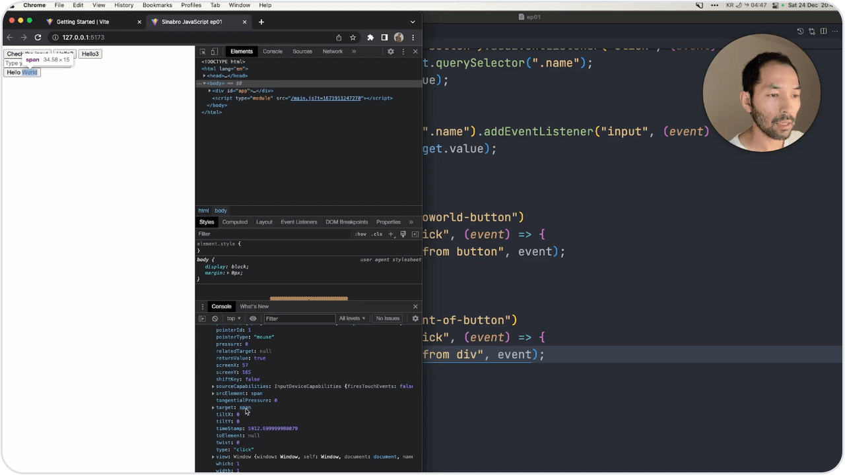The height and width of the screenshot is (475, 845).
Task: Open DevTools three-dot customize menu
Action: (x=403, y=51)
